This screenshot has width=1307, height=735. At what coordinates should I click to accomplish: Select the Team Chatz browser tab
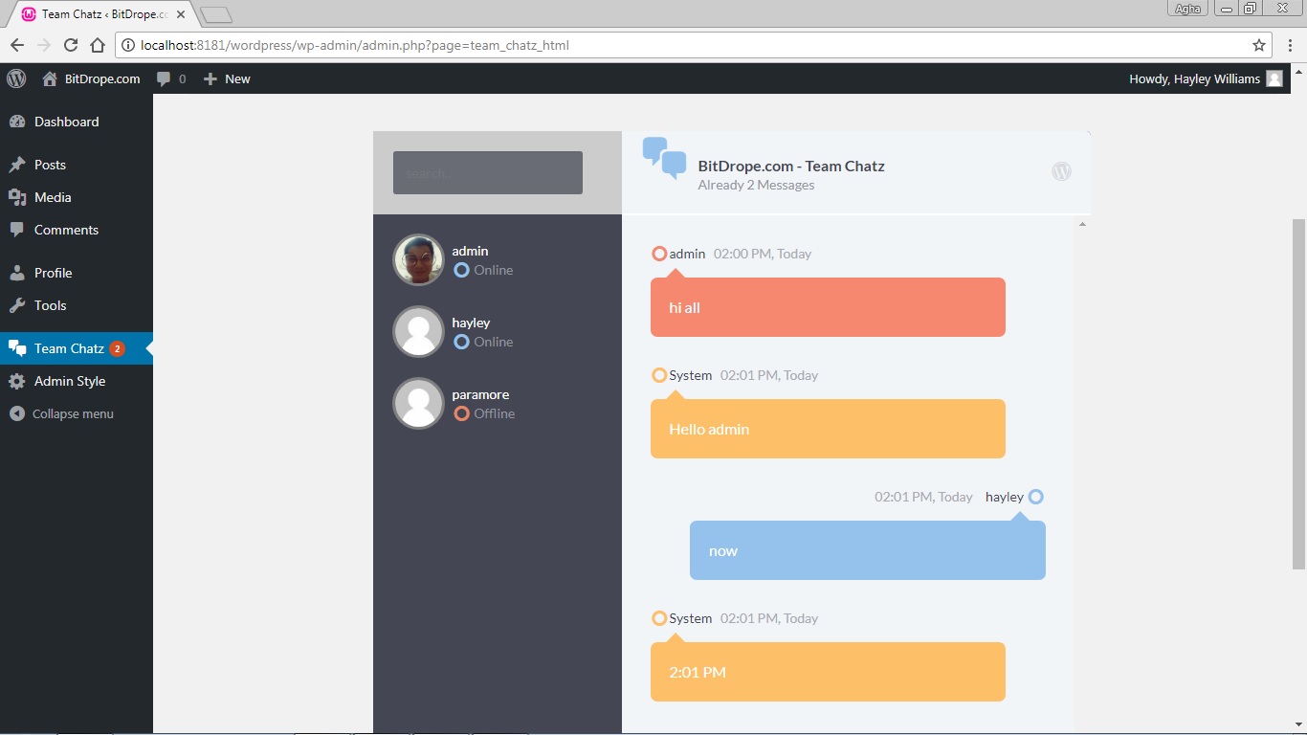pyautogui.click(x=103, y=14)
